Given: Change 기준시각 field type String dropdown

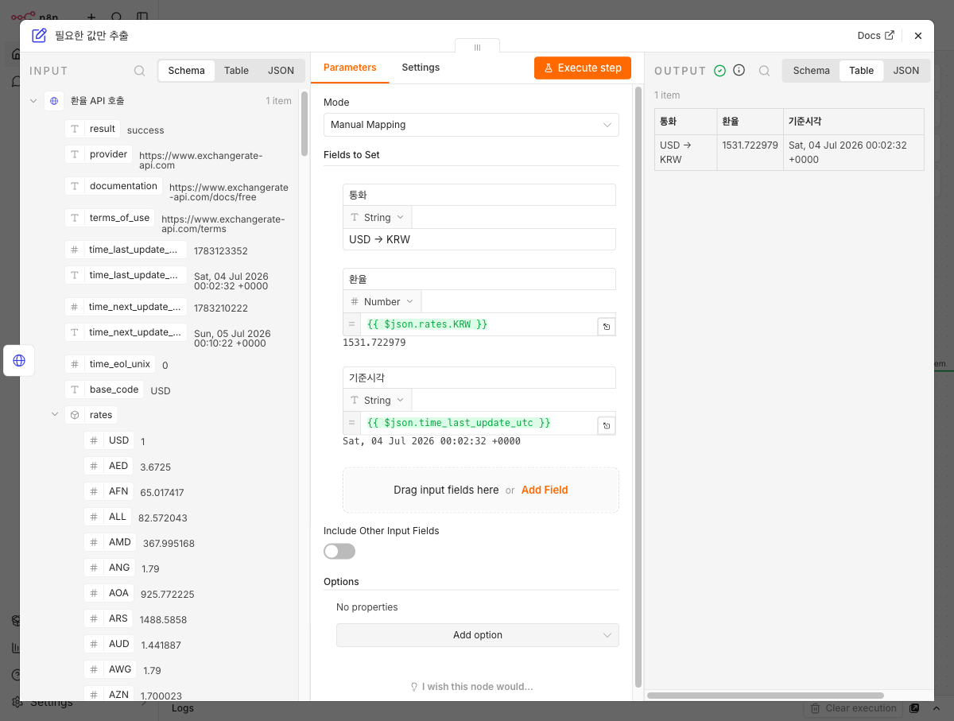Looking at the screenshot, I should tap(378, 400).
